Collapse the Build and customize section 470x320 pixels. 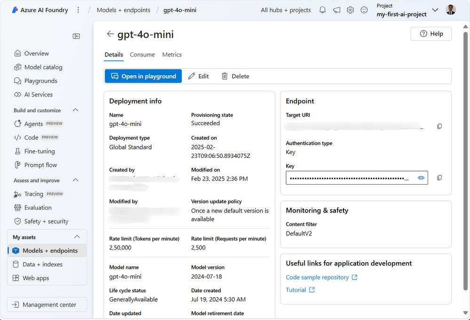click(x=76, y=110)
